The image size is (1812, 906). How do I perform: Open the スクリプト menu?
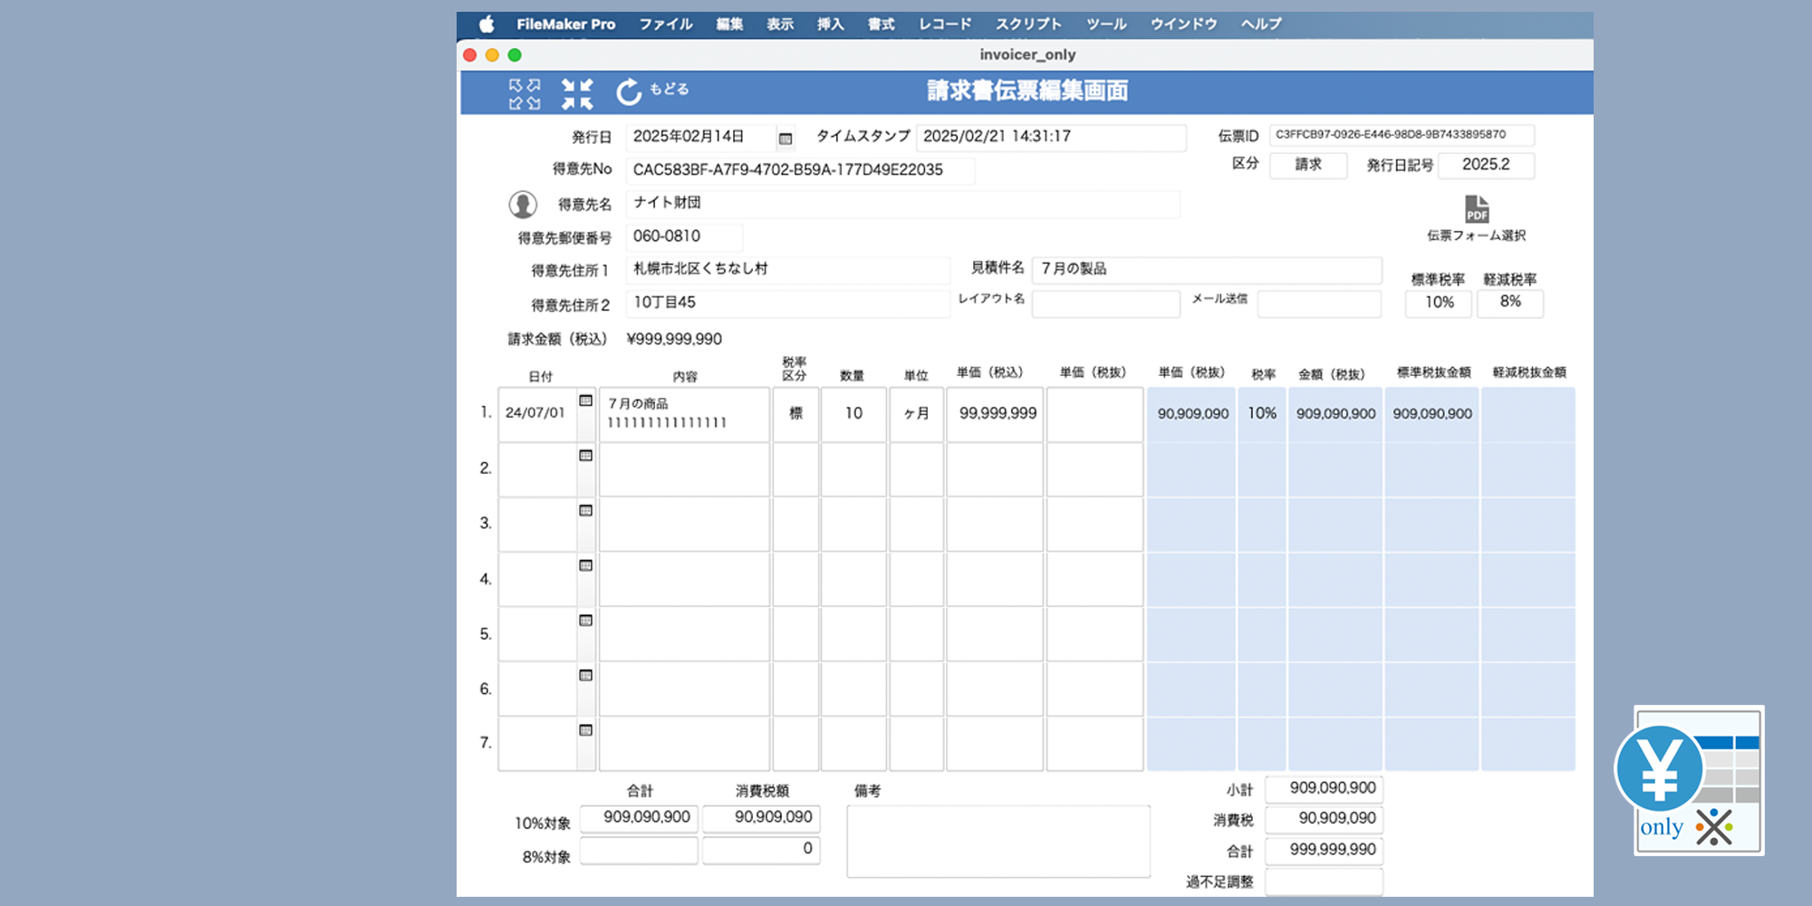coord(1028,24)
